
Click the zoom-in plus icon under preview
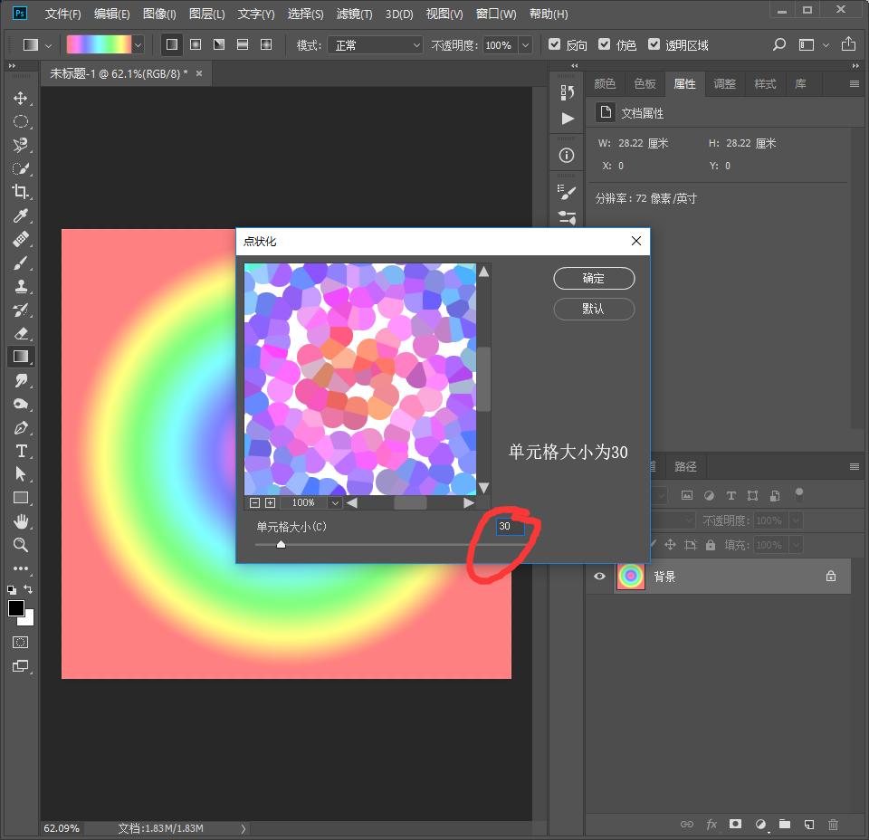(270, 502)
